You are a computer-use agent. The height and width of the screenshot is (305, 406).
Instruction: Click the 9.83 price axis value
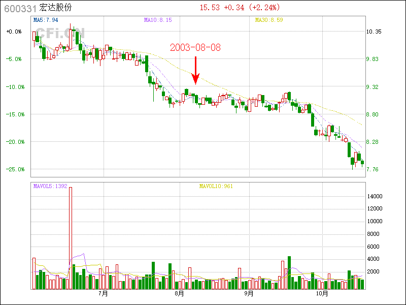click(x=372, y=59)
